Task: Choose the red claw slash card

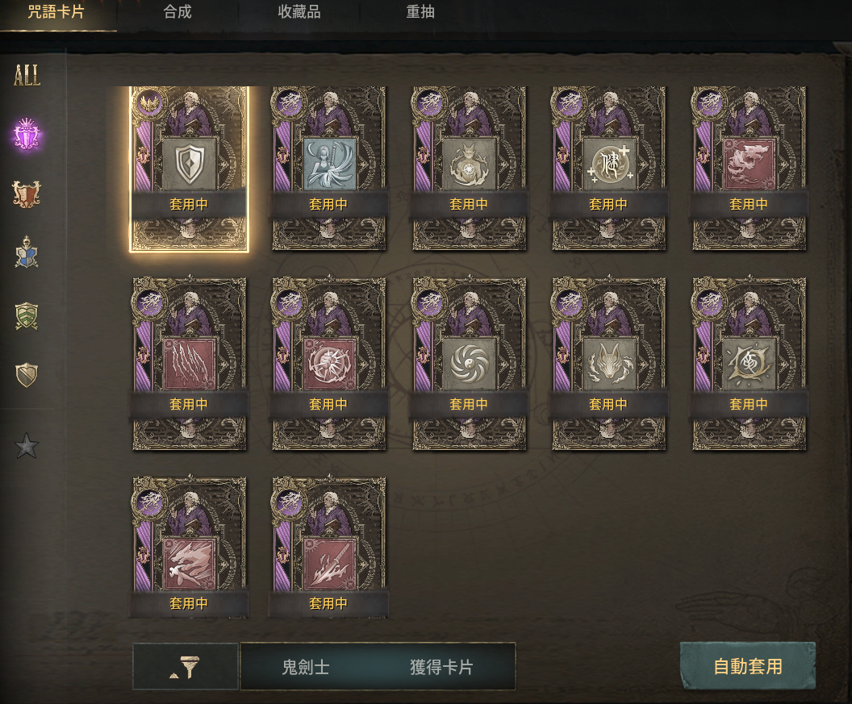Action: pos(189,364)
